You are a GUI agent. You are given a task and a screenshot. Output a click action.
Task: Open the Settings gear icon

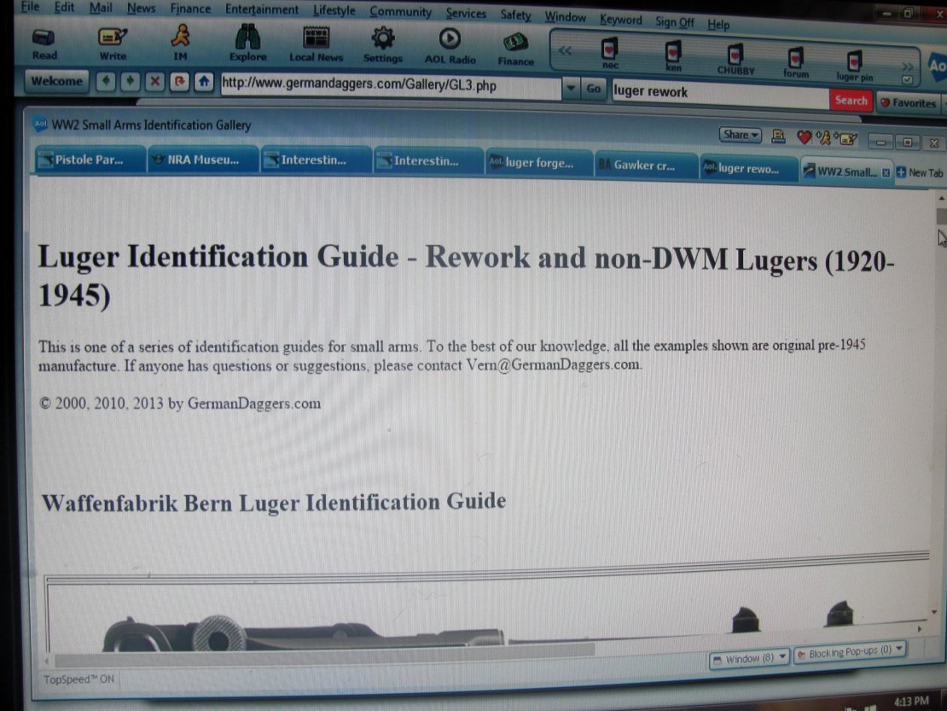point(383,46)
